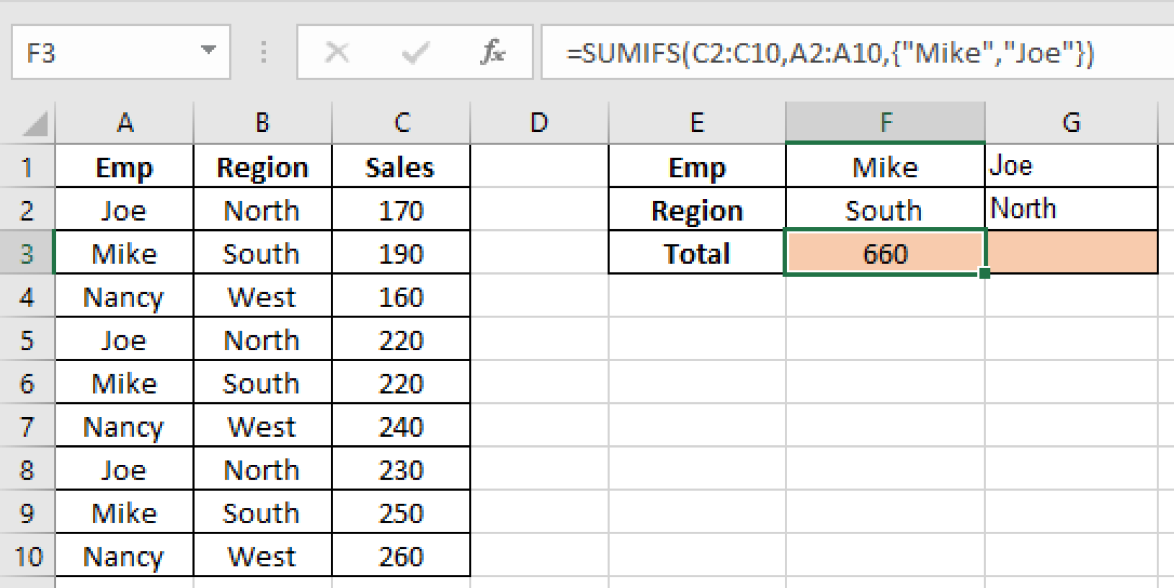Select cell A2 containing Joe

[x=125, y=210]
